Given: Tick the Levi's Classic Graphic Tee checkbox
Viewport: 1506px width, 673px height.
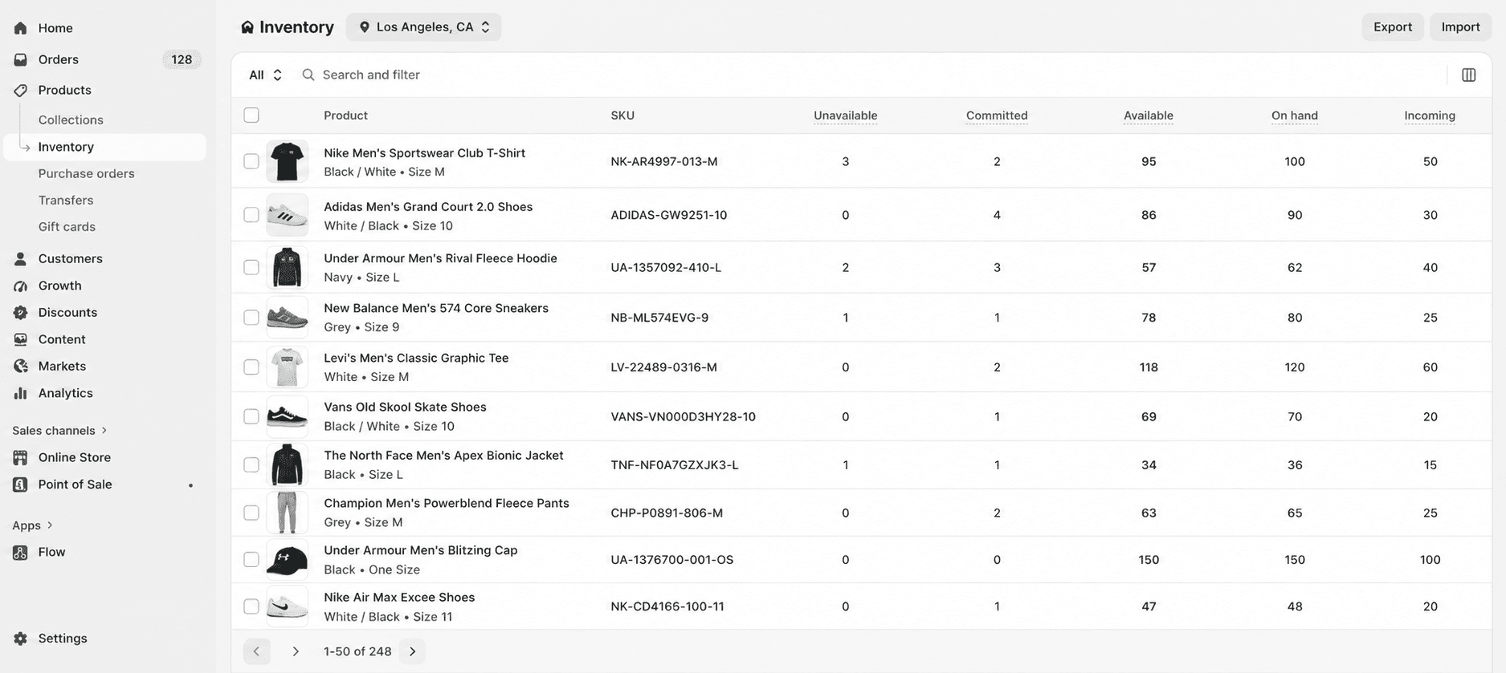Looking at the screenshot, I should tap(251, 367).
